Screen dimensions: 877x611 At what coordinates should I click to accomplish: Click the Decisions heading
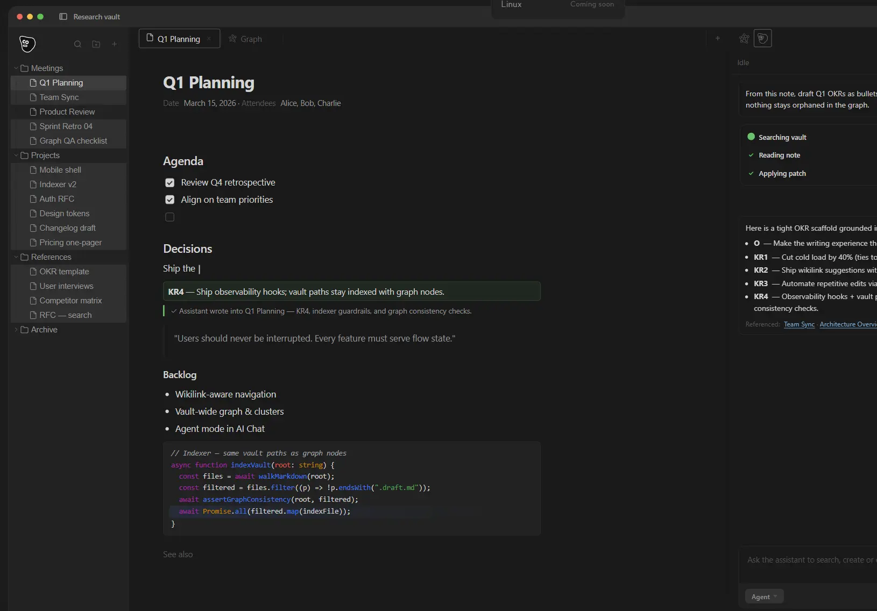pyautogui.click(x=188, y=249)
